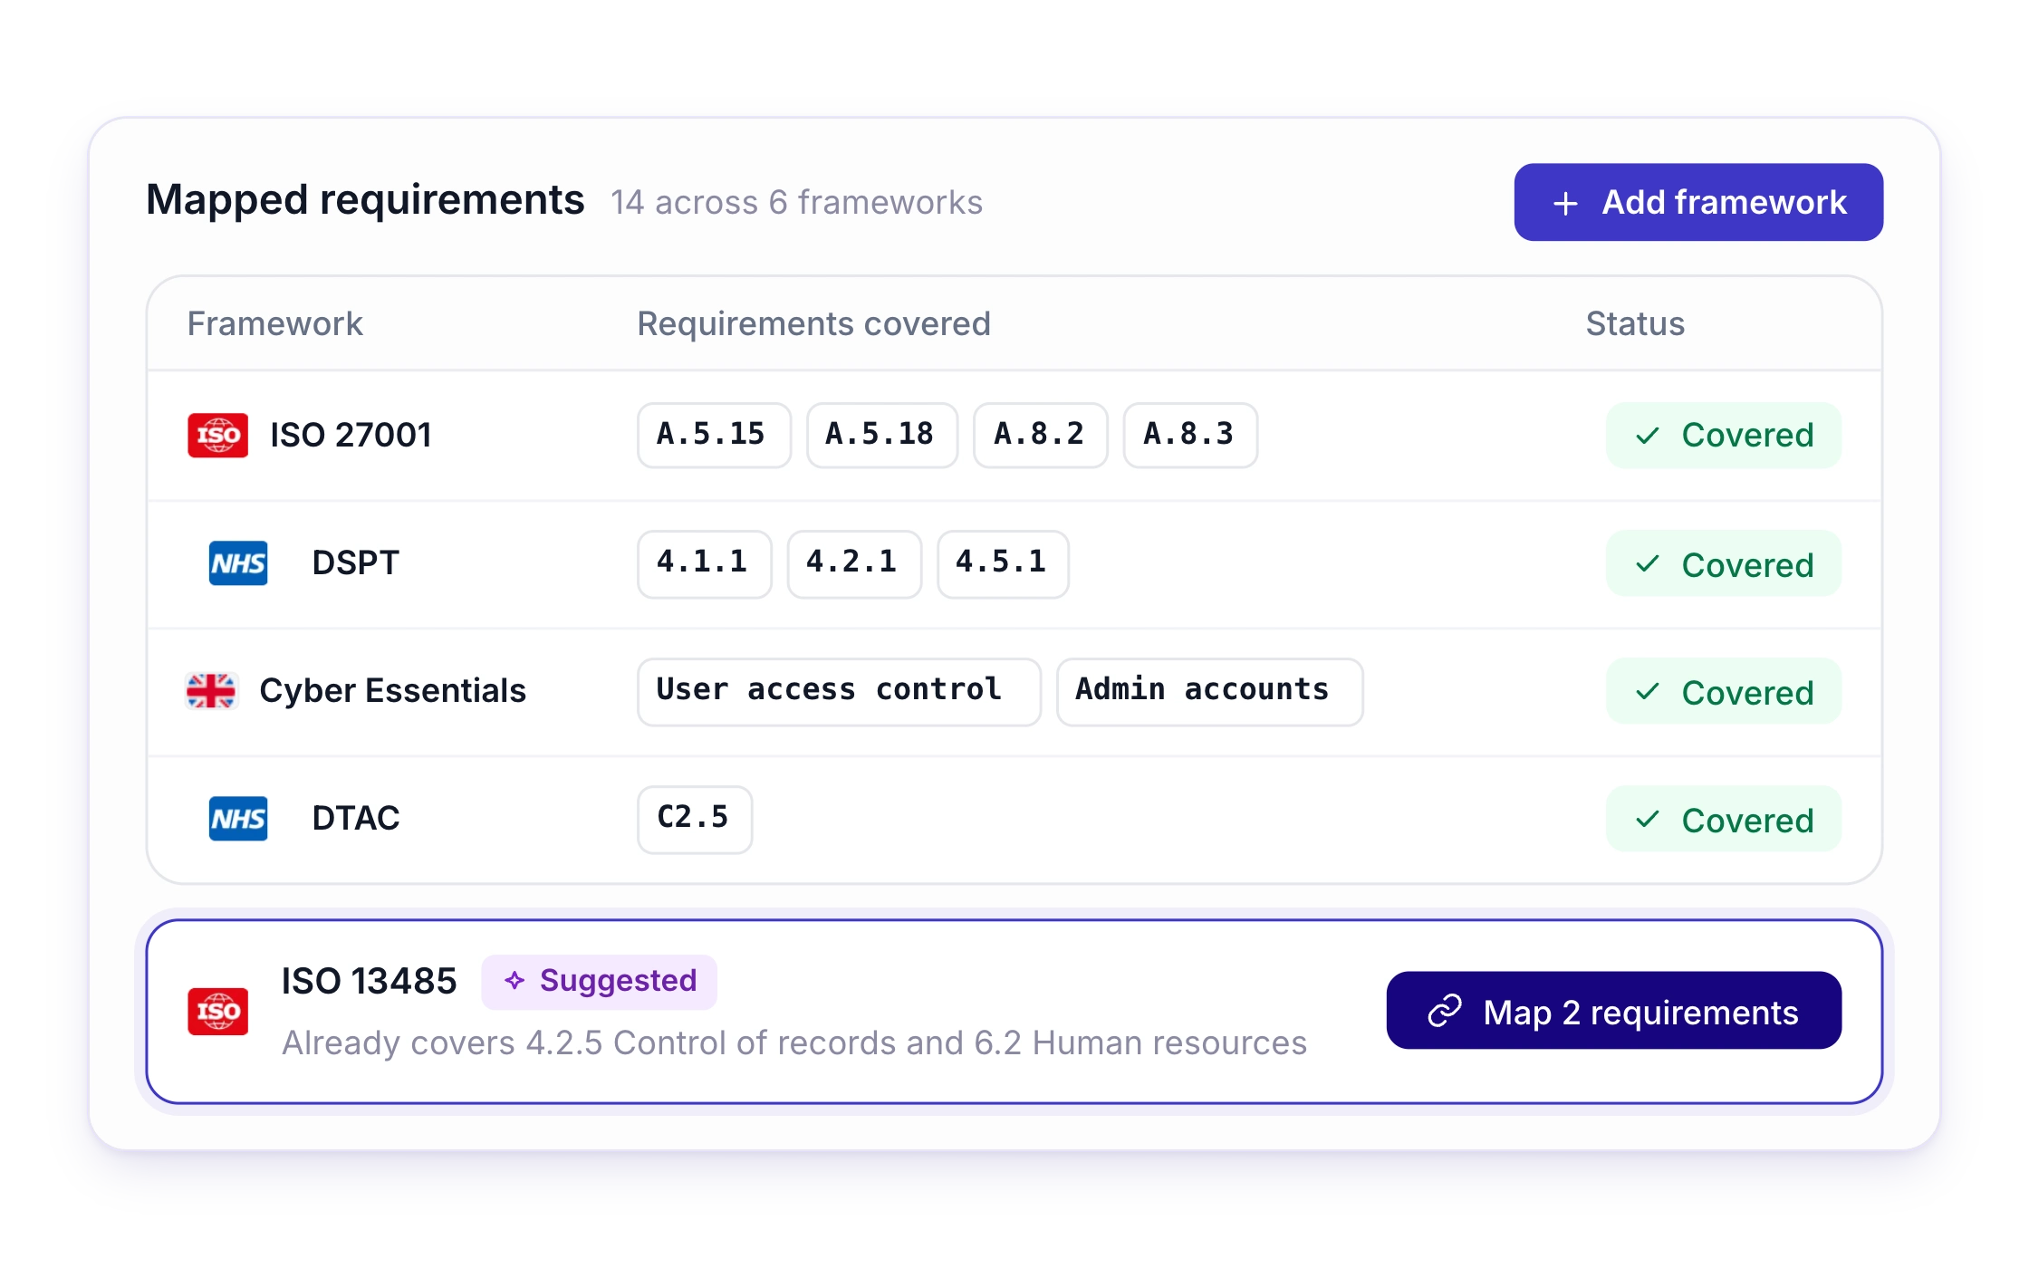The height and width of the screenshot is (1268, 2029).
Task: Click the link icon in Map 2 requirements
Action: (1445, 1011)
